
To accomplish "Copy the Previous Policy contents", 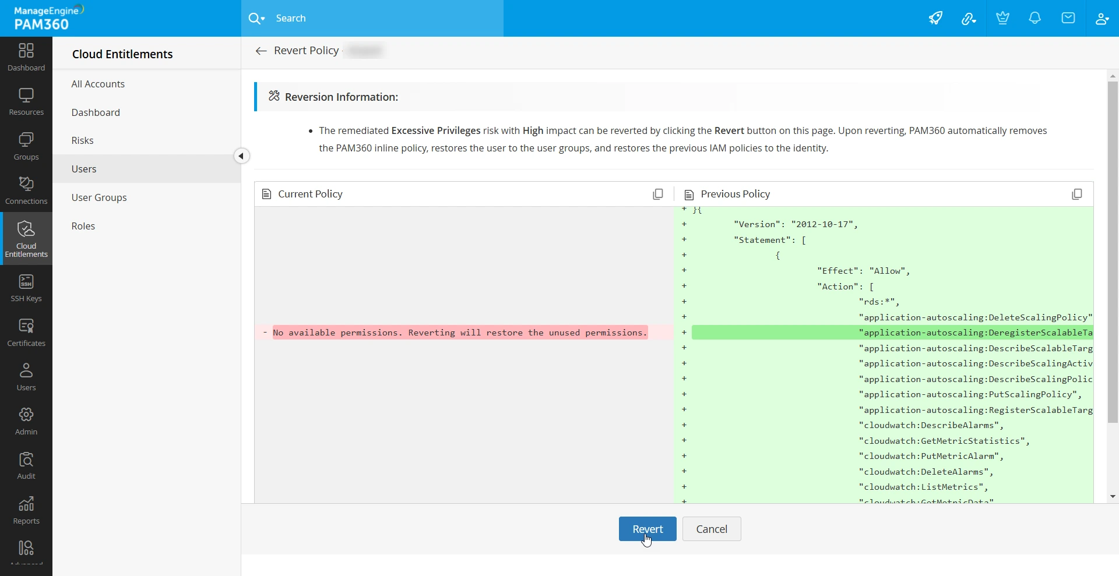I will 1077,194.
